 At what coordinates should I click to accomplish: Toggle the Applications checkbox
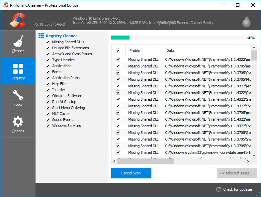pyautogui.click(x=48, y=66)
